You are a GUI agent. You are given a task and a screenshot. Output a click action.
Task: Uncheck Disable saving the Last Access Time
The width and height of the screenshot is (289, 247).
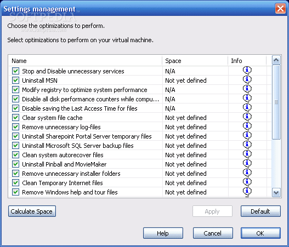[16, 108]
